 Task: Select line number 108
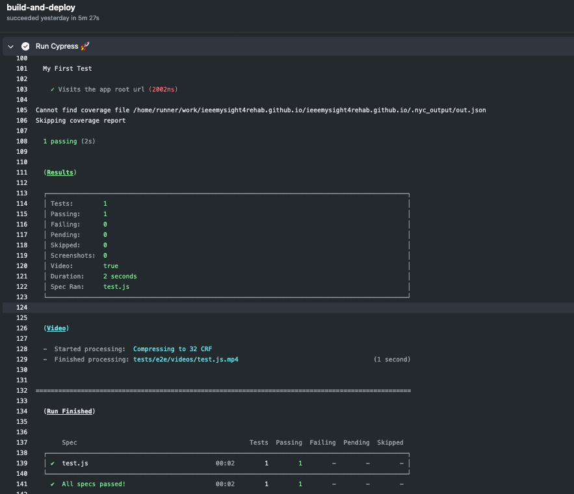pos(21,141)
